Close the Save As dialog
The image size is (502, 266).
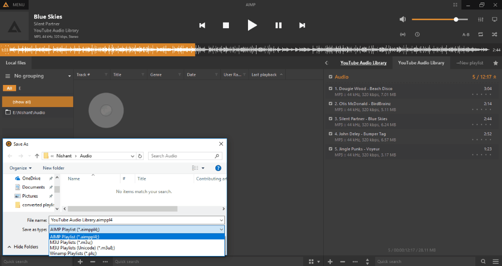(x=221, y=144)
